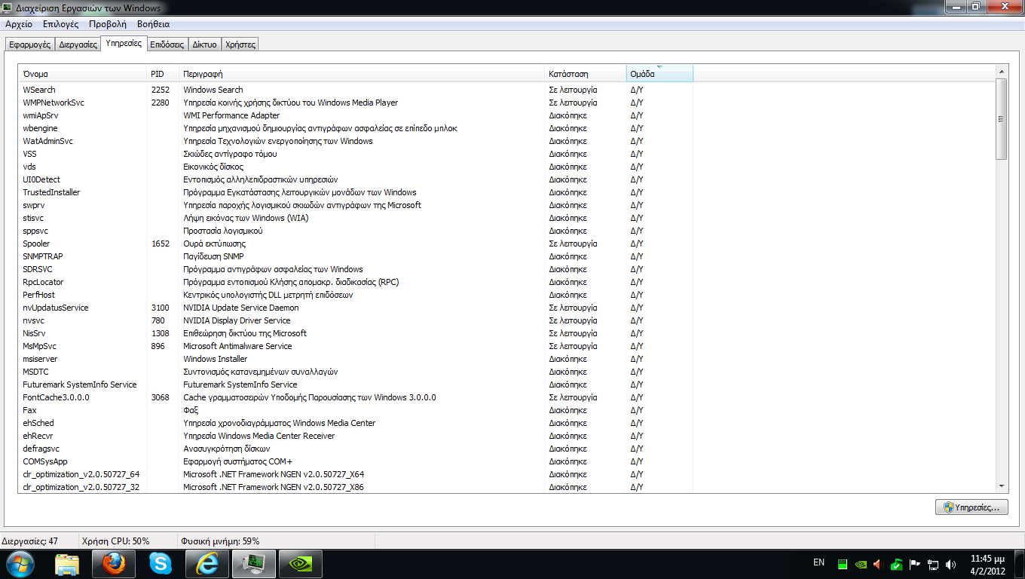Click the scrollbar down arrow in services list
Screen dimensions: 1025x579
1002,486
